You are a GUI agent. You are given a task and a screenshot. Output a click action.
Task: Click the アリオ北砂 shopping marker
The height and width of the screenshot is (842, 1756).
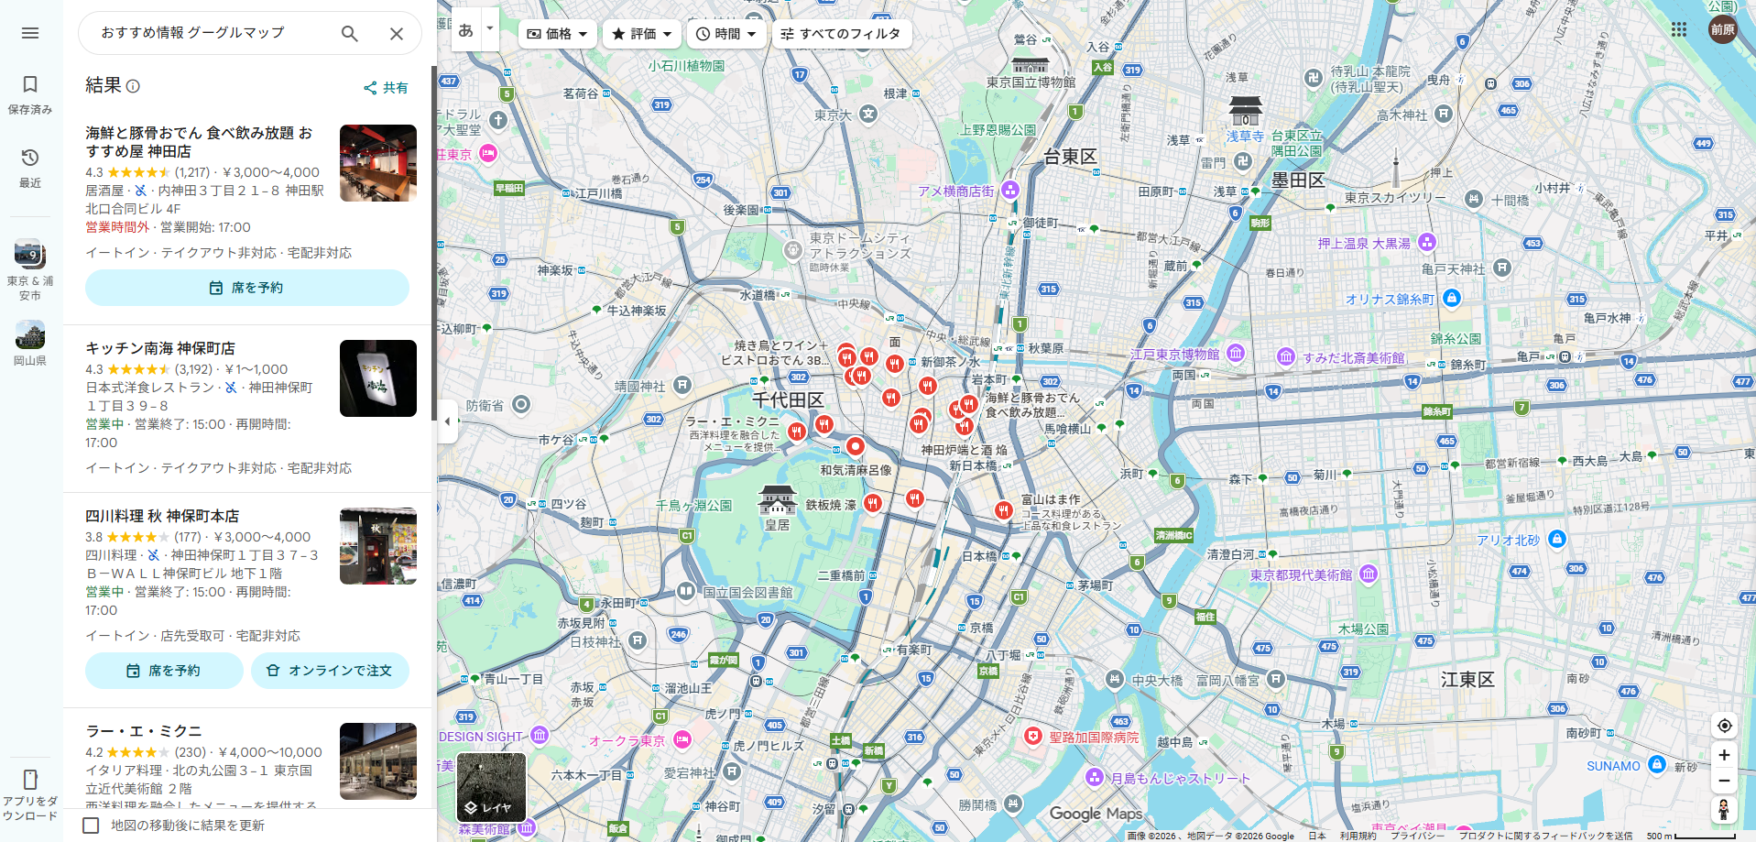(1556, 539)
